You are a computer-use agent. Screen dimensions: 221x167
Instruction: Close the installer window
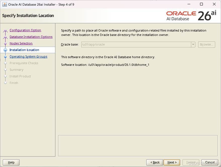[214, 4]
